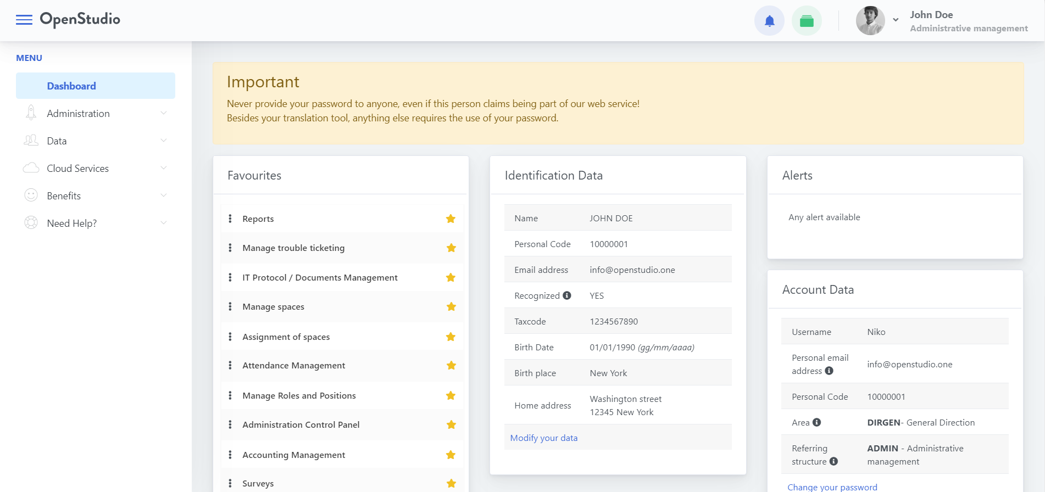
Task: Toggle the star for Manage spaces
Action: pos(451,306)
